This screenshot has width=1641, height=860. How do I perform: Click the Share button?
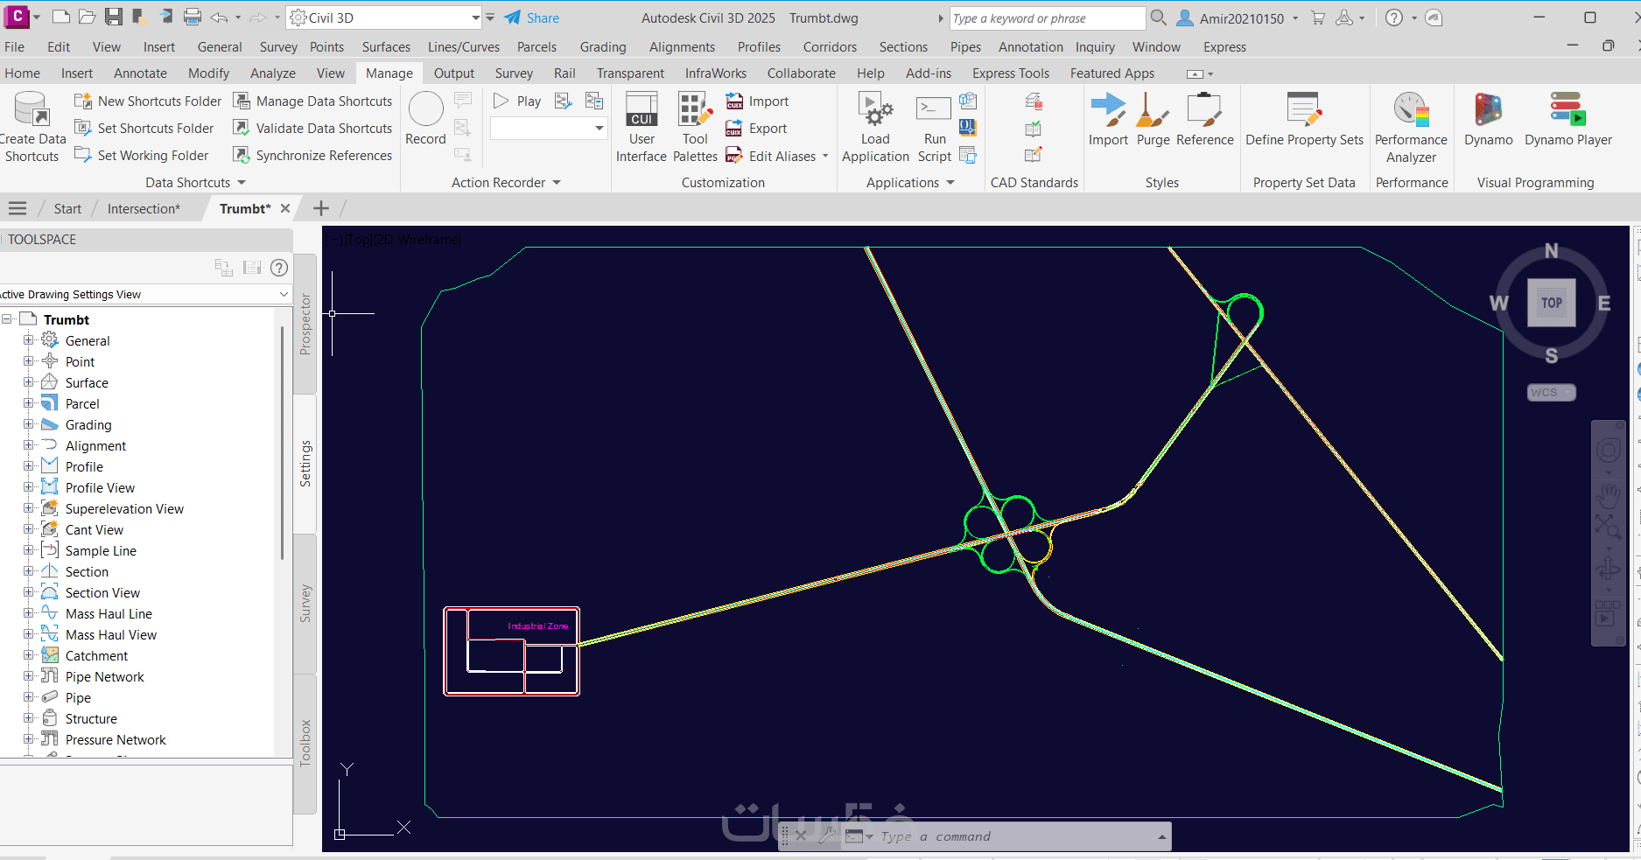(x=532, y=17)
